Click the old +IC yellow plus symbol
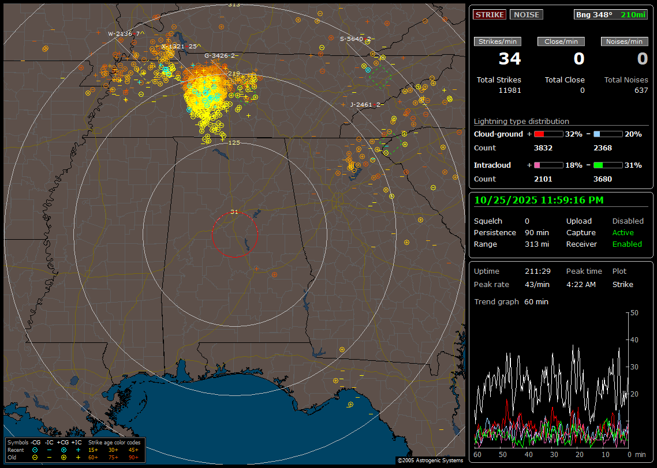657x468 pixels. (77, 457)
